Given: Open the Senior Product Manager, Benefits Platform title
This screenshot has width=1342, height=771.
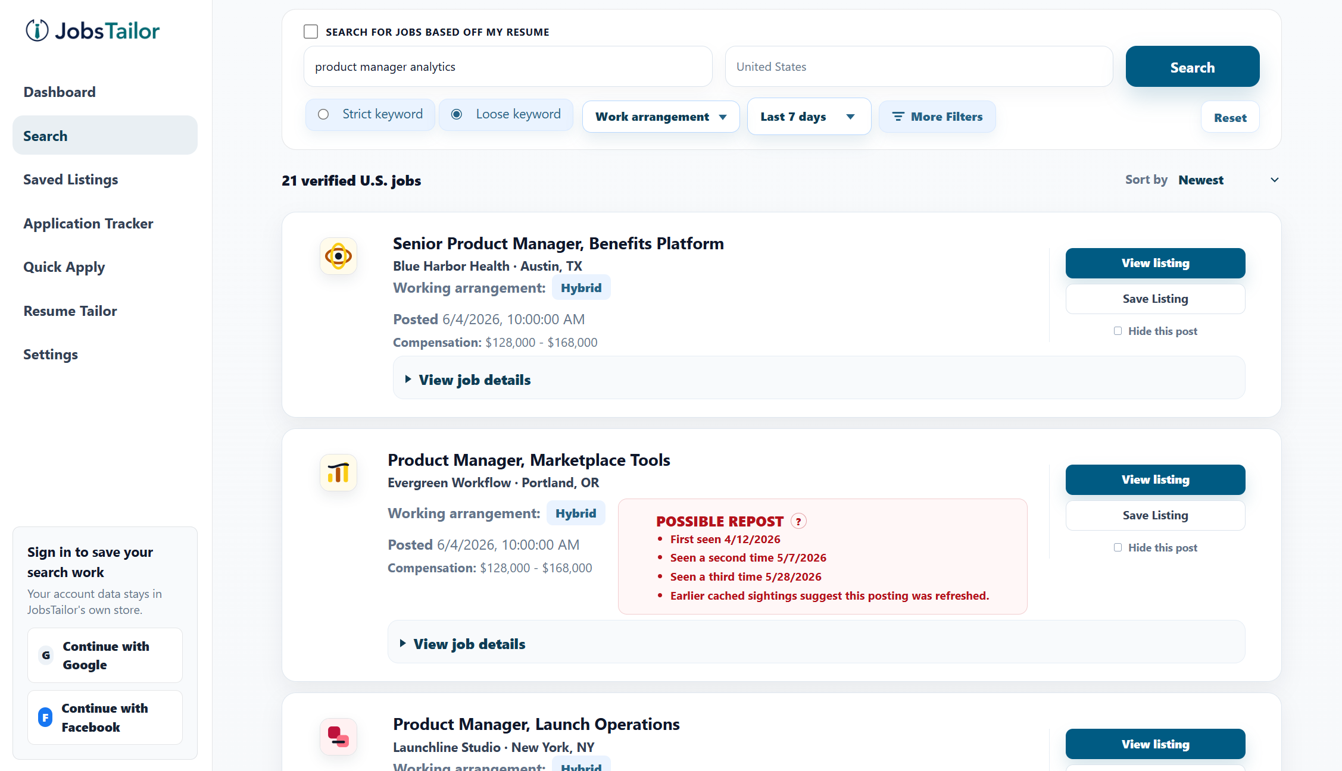Looking at the screenshot, I should pyautogui.click(x=558, y=243).
